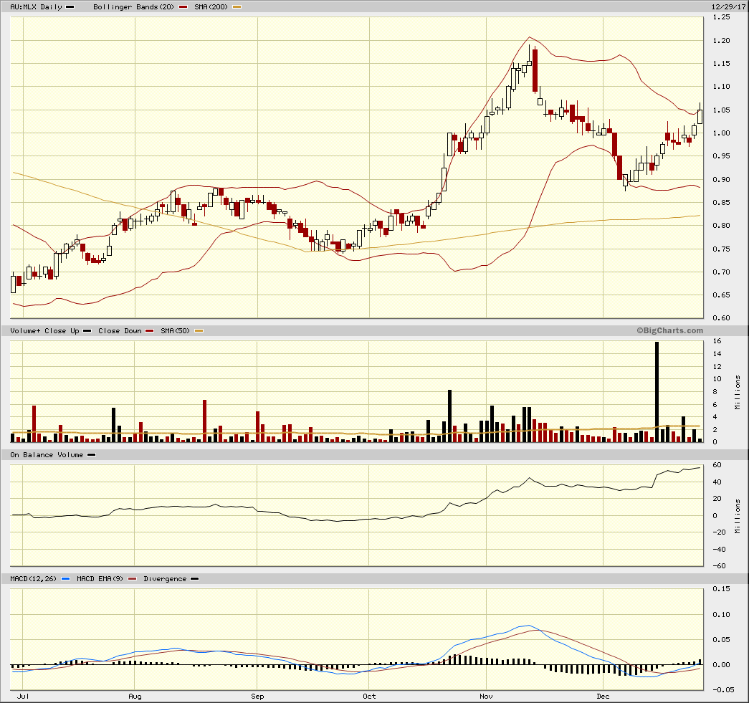This screenshot has height=703, width=749.
Task: Click the Divergence legend label
Action: [165, 578]
